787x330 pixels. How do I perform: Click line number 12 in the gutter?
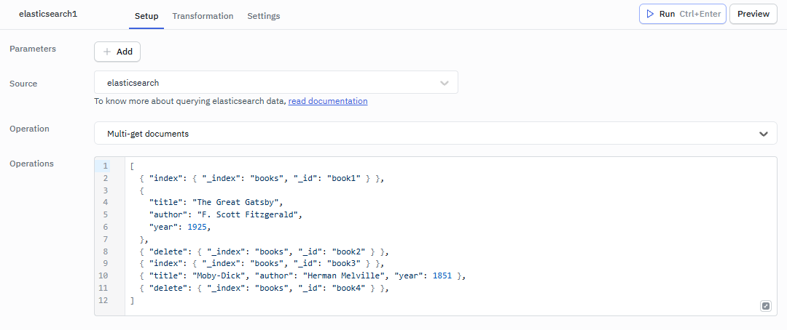click(104, 301)
